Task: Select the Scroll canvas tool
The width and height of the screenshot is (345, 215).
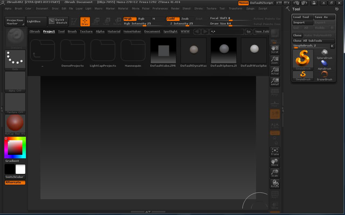Action: (275, 49)
